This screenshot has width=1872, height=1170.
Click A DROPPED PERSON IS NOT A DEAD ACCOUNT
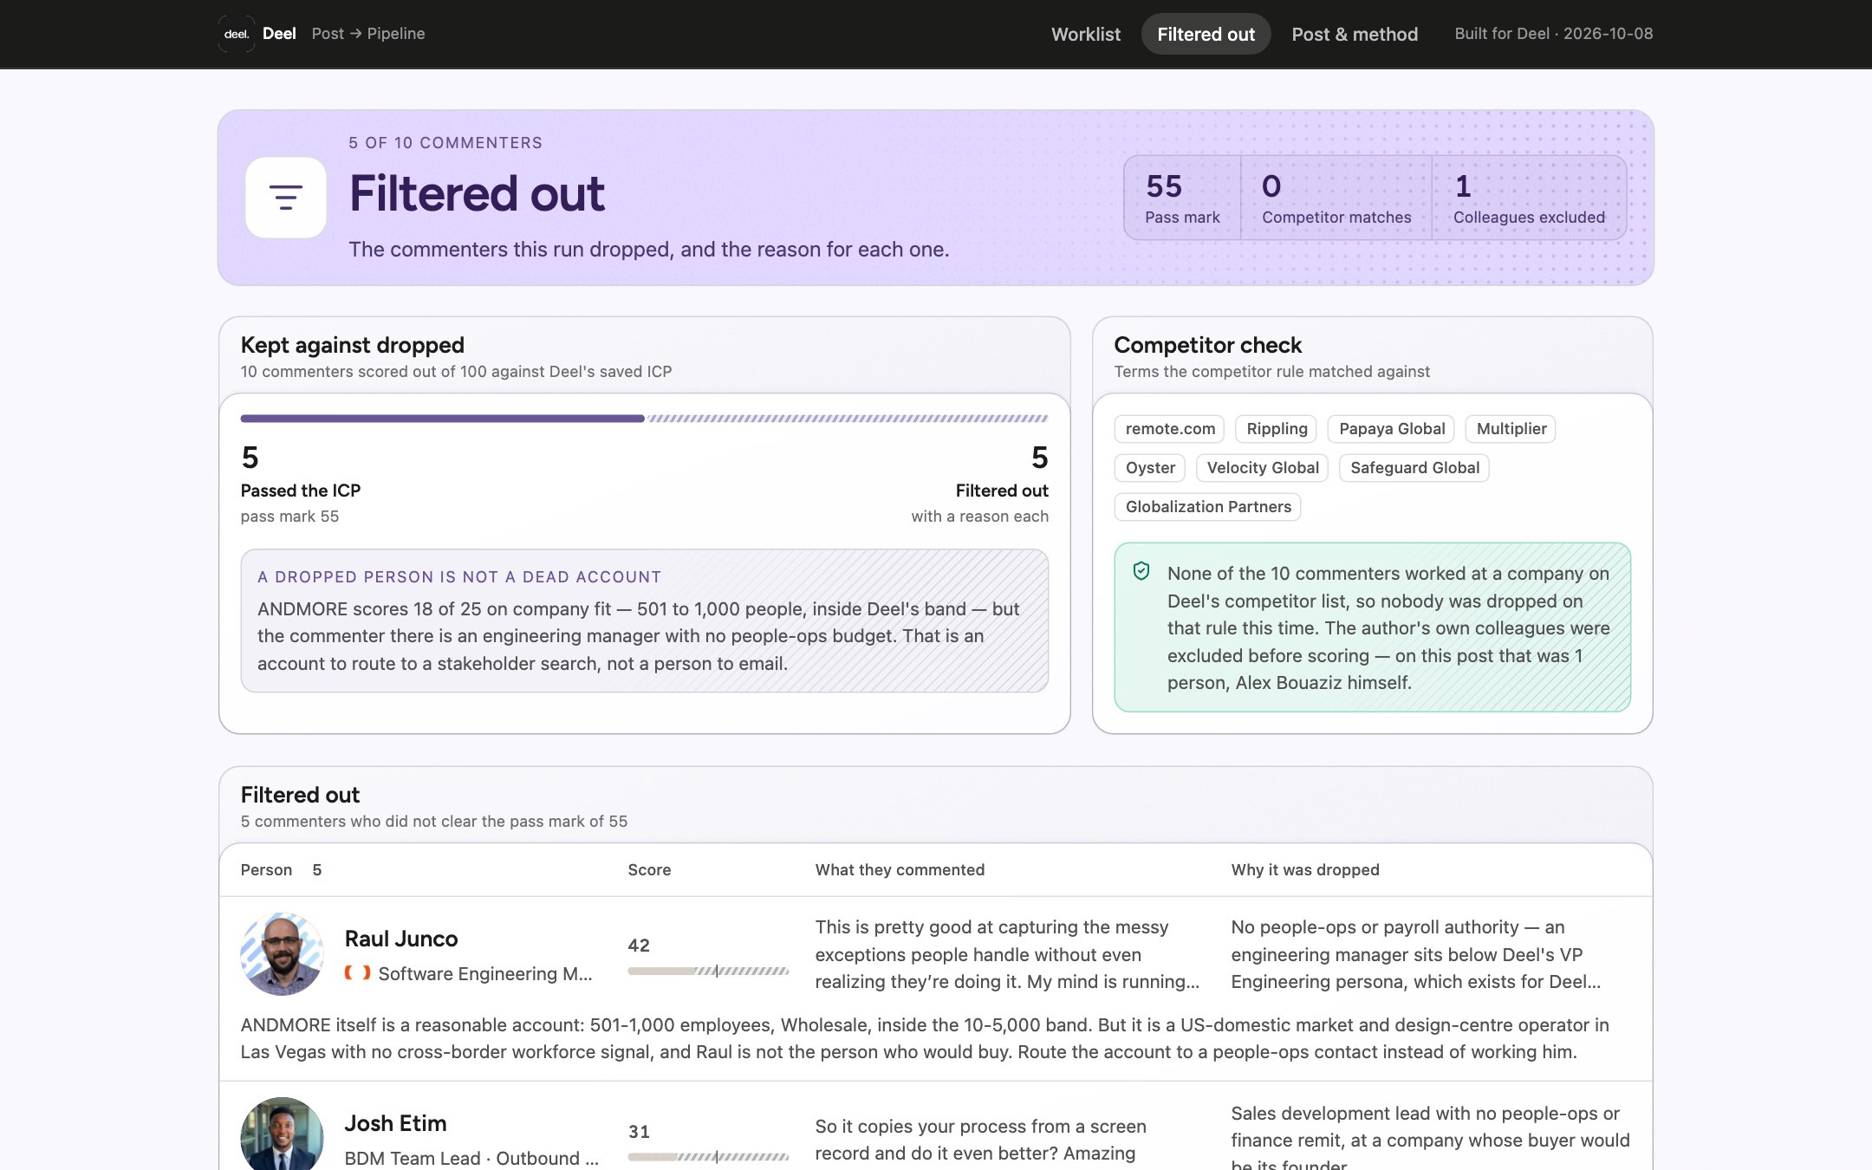pos(459,577)
